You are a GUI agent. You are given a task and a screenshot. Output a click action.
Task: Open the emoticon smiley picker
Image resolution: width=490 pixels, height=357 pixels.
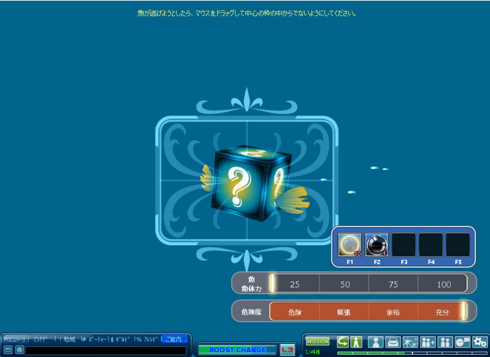point(19,350)
